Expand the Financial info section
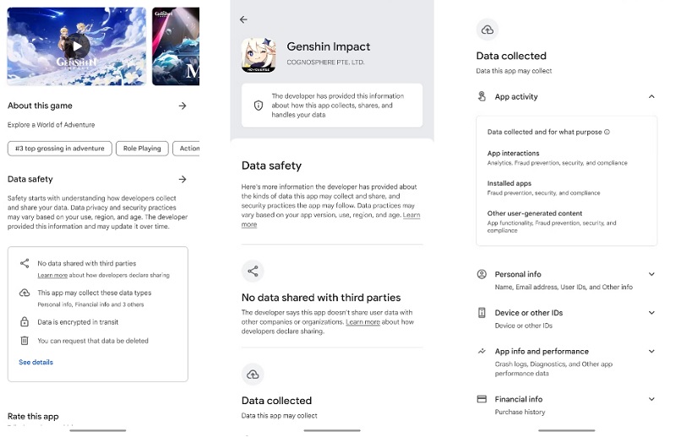Image resolution: width=676 pixels, height=437 pixels. 651,399
